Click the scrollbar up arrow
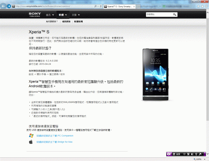 click(208, 12)
